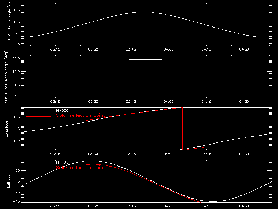This screenshot has width=278, height=209.
Task: Click the red vertical wrap line in Longitude plot
Action: tap(183, 129)
